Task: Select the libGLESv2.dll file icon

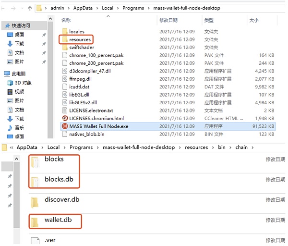Action: tap(65, 103)
